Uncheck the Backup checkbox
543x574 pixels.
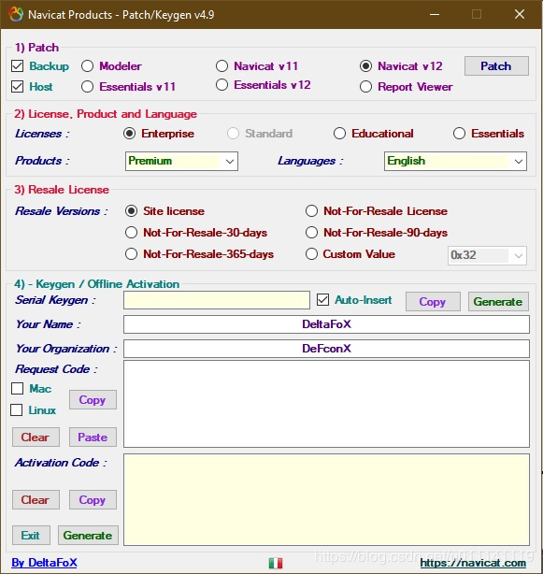[17, 66]
